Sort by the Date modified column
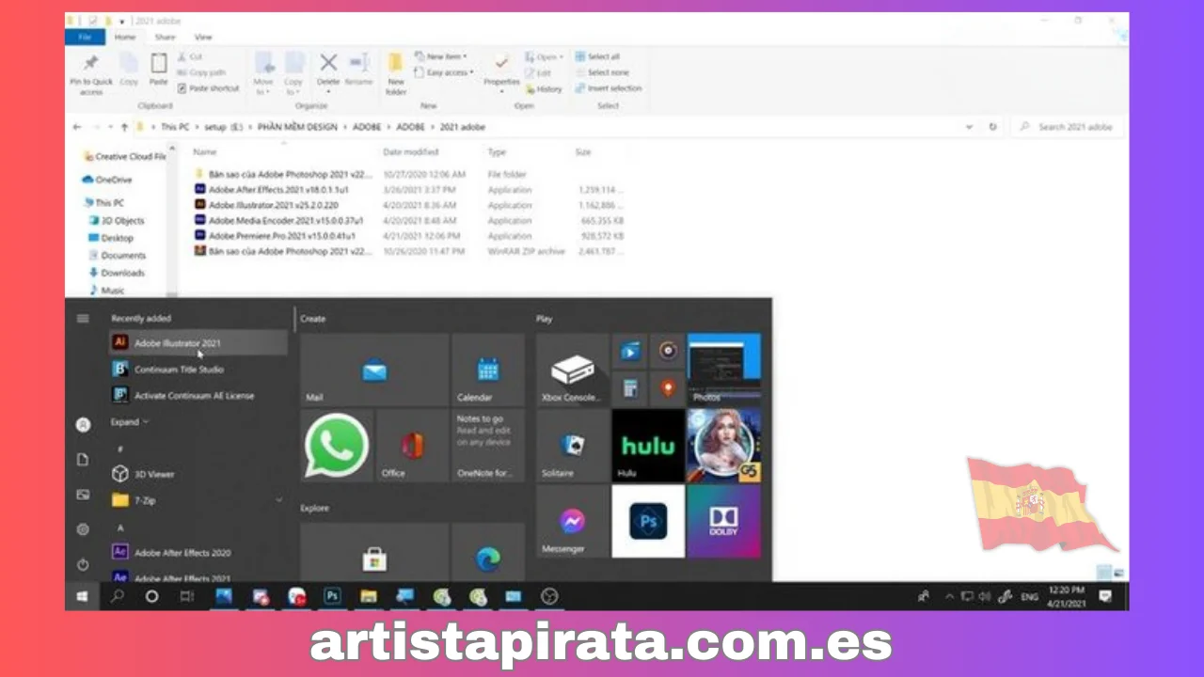The image size is (1204, 677). coord(411,152)
